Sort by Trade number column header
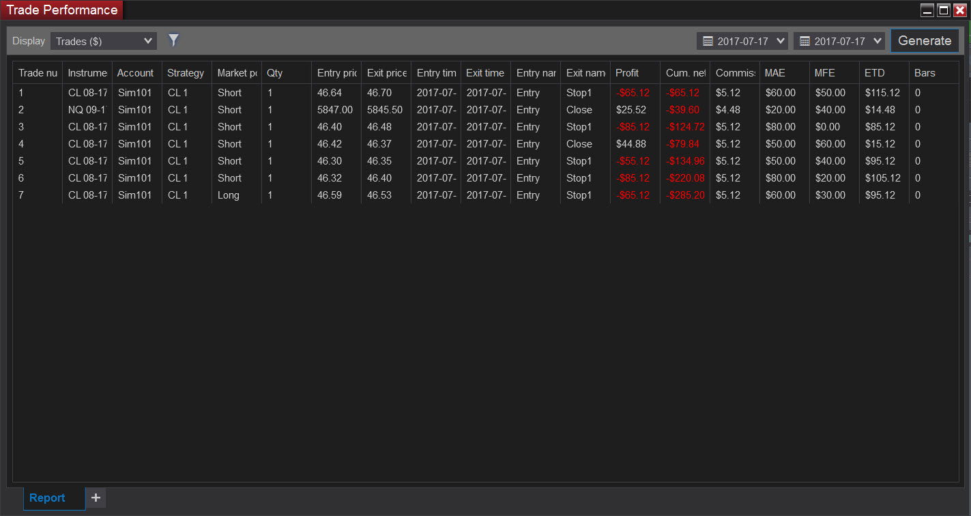 pos(38,73)
